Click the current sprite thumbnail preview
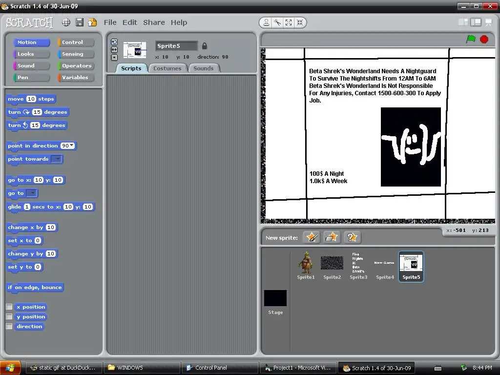Screen dimensions: 500x375 coord(135,50)
